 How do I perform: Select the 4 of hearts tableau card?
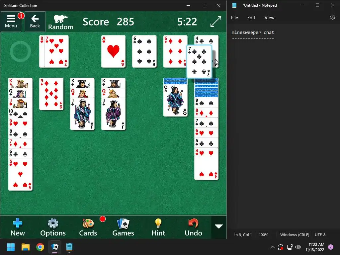pos(207,164)
